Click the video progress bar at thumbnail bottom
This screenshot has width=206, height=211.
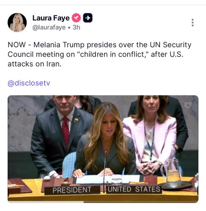[103, 202]
